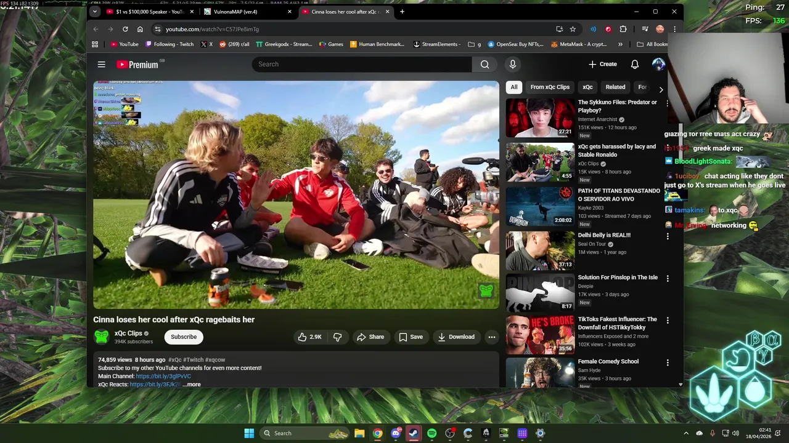Reload the page in Chrome
This screenshot has width=789, height=443.
[x=125, y=29]
